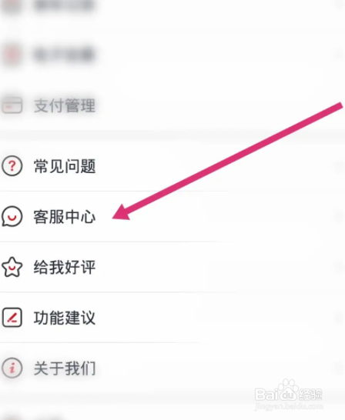Open the 关于我们 page
The width and height of the screenshot is (345, 420).
[172, 368]
